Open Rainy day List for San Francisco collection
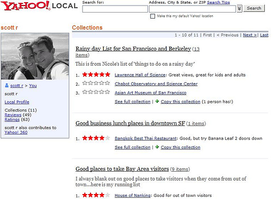 [x=133, y=49]
